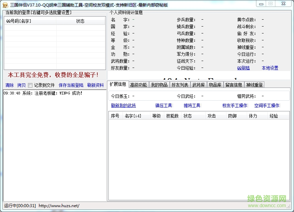Open the 镇压工具 suppression tool
Screen dimensions: 294x212
[164, 105]
